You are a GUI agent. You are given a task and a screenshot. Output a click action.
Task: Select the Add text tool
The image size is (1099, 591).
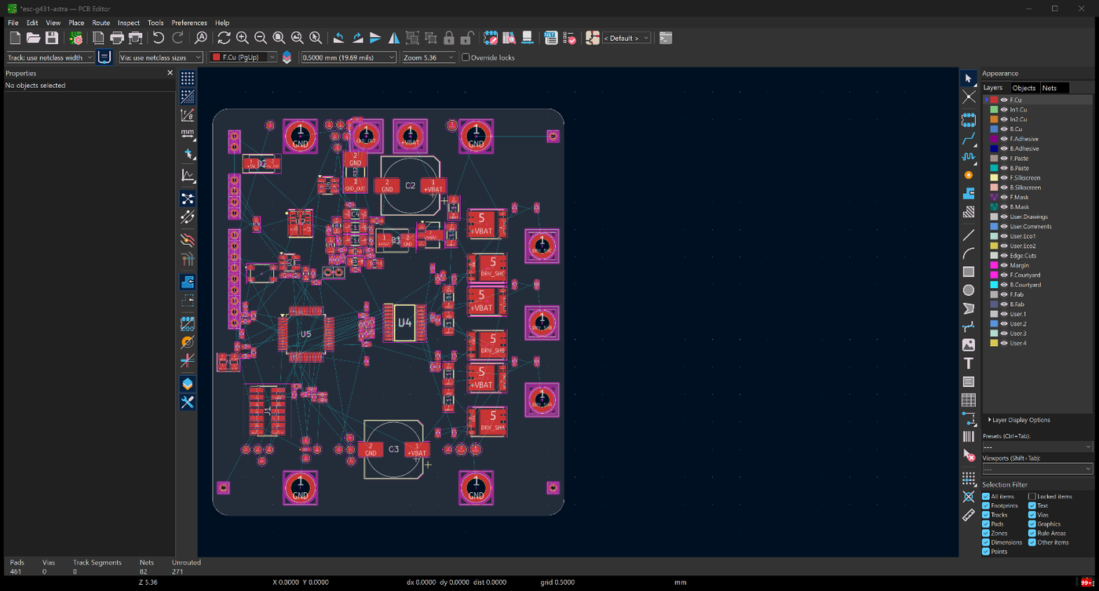click(x=969, y=363)
